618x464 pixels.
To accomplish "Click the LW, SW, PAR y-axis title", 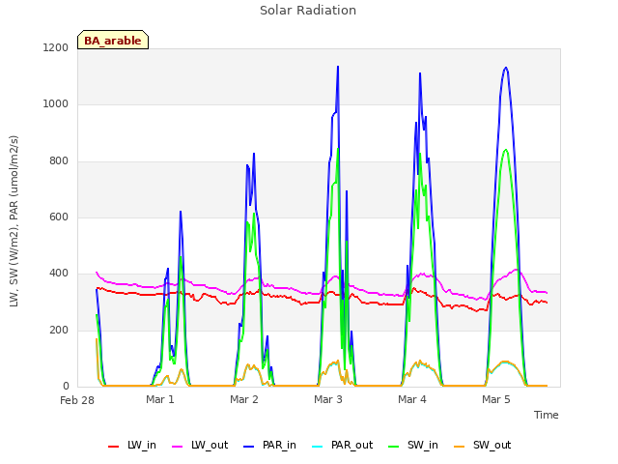I will [14, 221].
